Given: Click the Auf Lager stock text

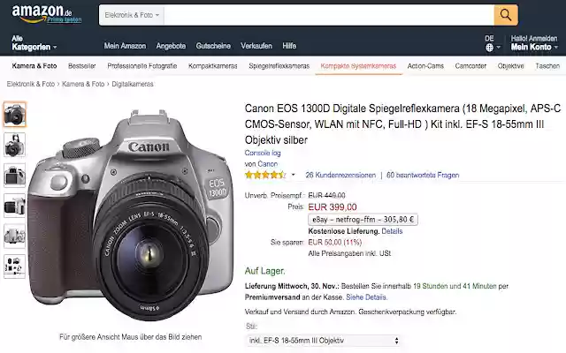Looking at the screenshot, I should tap(265, 271).
